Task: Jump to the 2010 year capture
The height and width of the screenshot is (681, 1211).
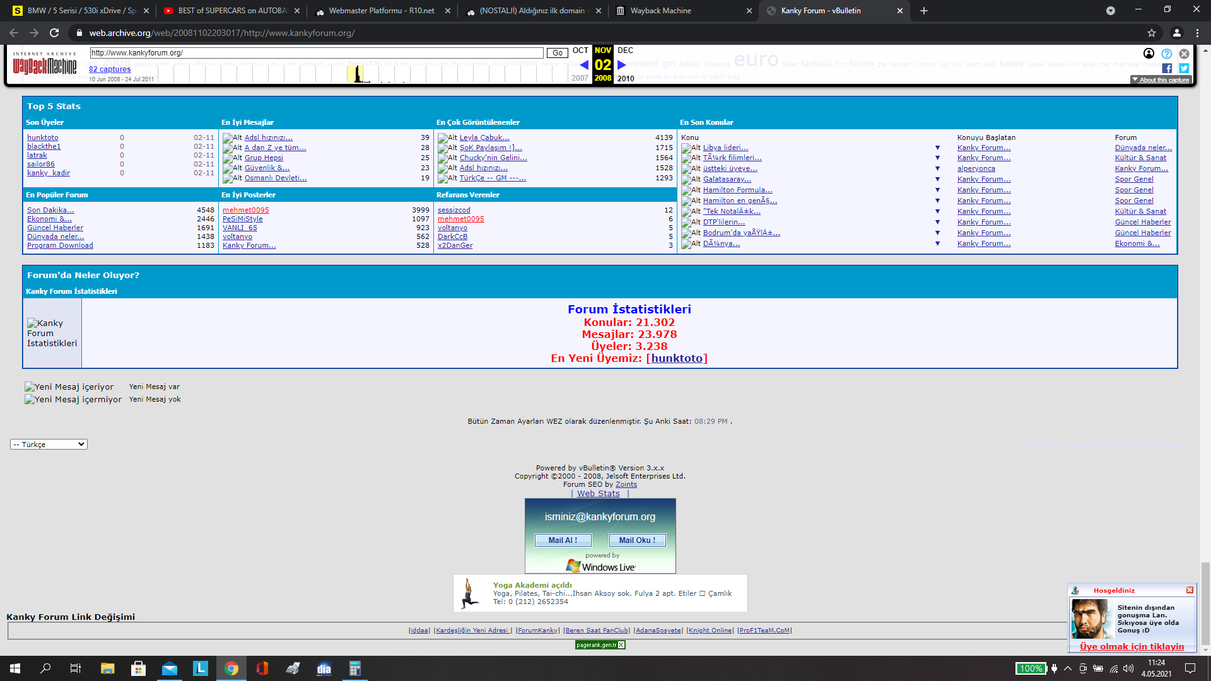Action: click(626, 79)
